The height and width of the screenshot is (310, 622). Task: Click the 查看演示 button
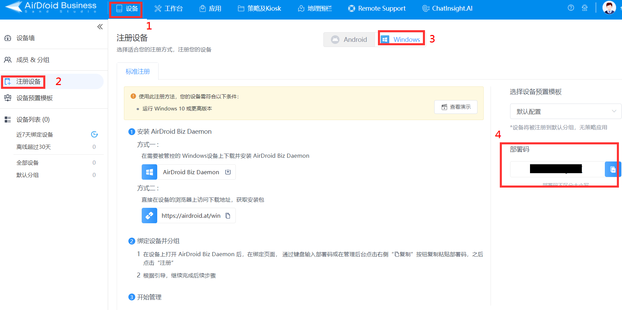coord(456,107)
